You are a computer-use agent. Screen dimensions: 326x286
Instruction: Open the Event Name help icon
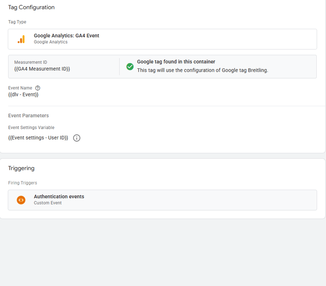[38, 88]
